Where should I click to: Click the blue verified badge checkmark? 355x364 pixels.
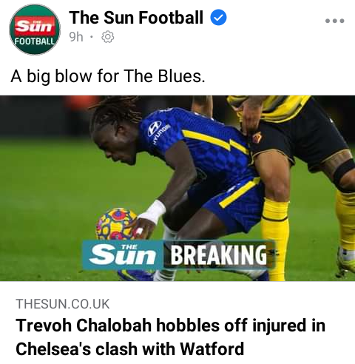218,17
